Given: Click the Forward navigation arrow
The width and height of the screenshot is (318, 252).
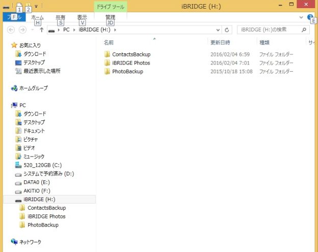Looking at the screenshot, I should point(22,30).
